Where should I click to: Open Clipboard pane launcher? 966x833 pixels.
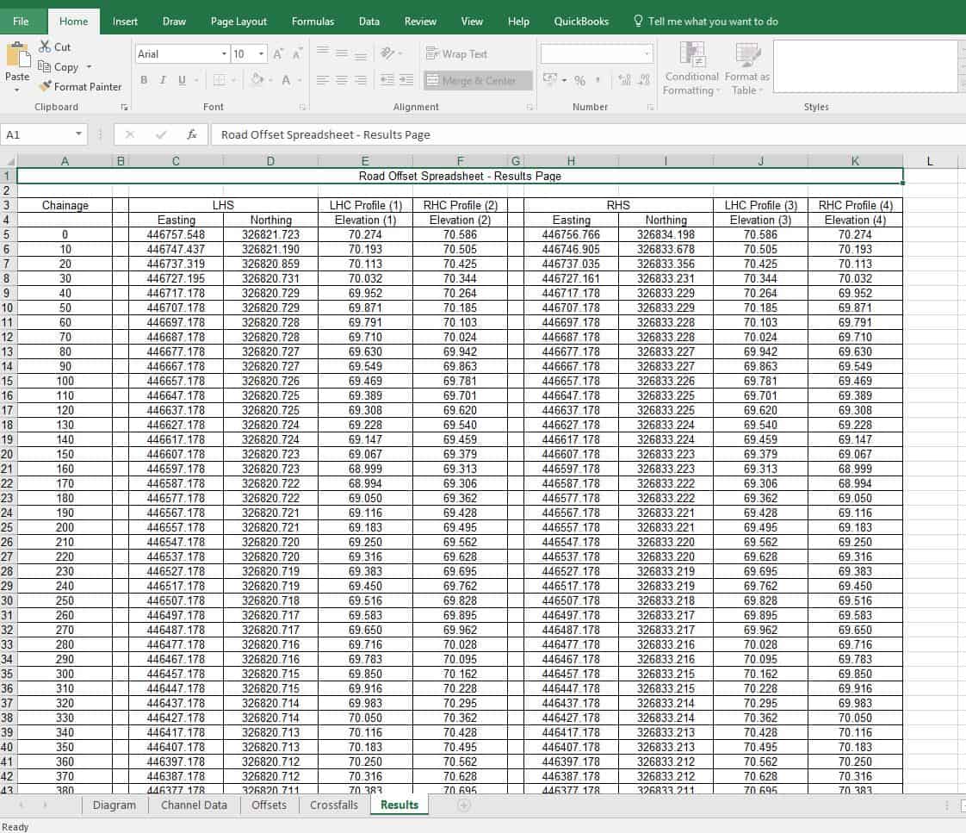point(125,108)
